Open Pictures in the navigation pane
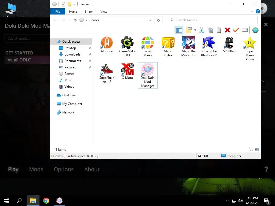Image resolution: width=275 pixels, height=206 pixels. click(x=70, y=67)
